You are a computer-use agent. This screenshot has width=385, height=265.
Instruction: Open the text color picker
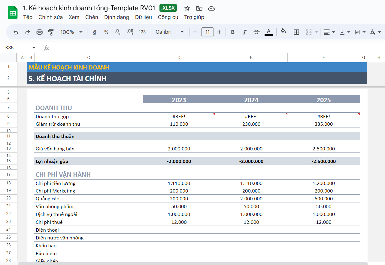tap(269, 32)
